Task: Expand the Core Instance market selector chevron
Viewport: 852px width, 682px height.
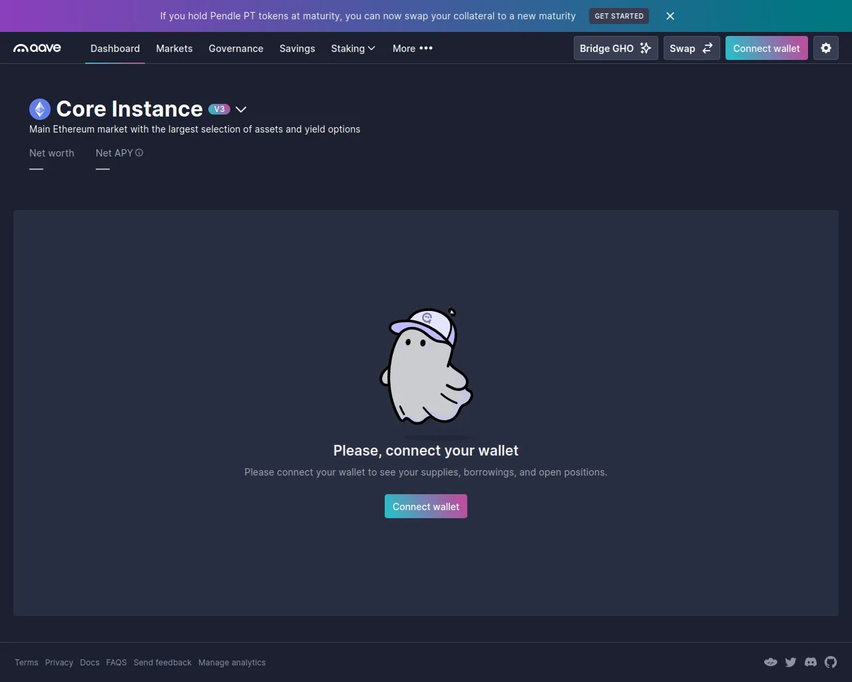Action: pyautogui.click(x=241, y=109)
